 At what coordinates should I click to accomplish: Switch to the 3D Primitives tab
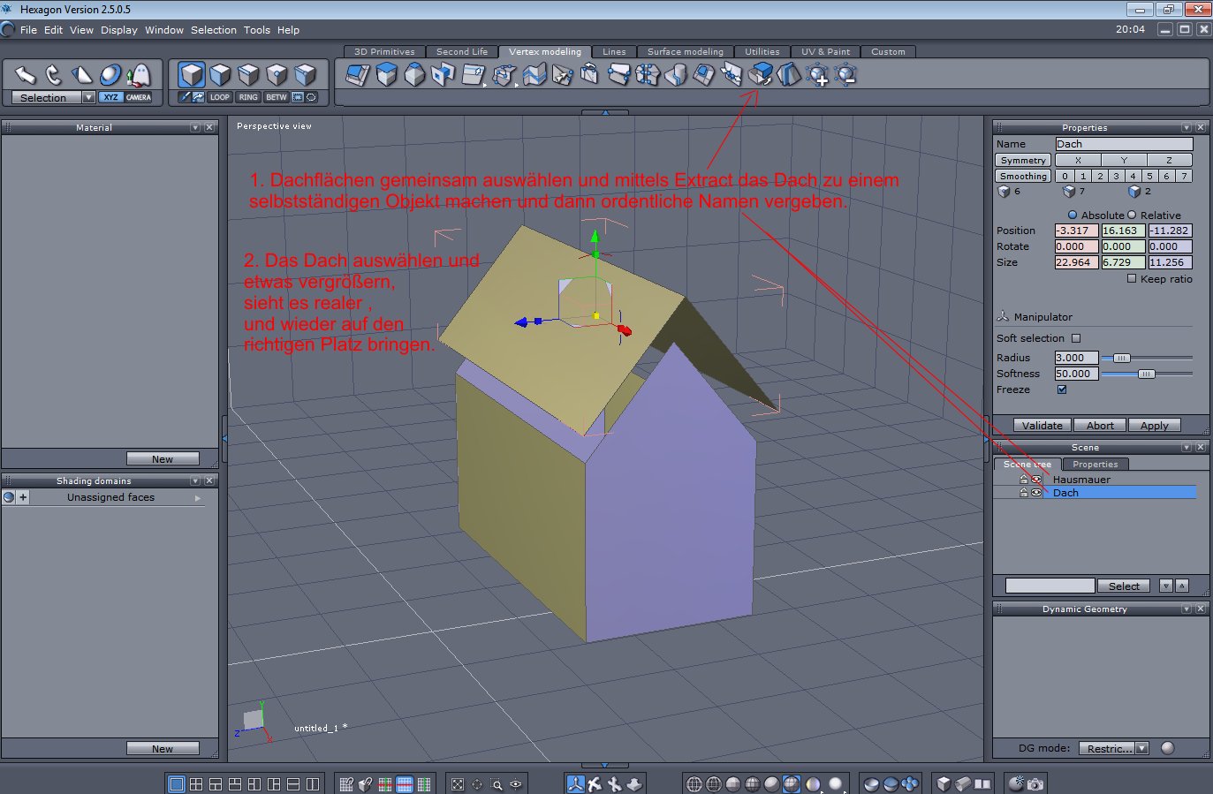tap(384, 51)
